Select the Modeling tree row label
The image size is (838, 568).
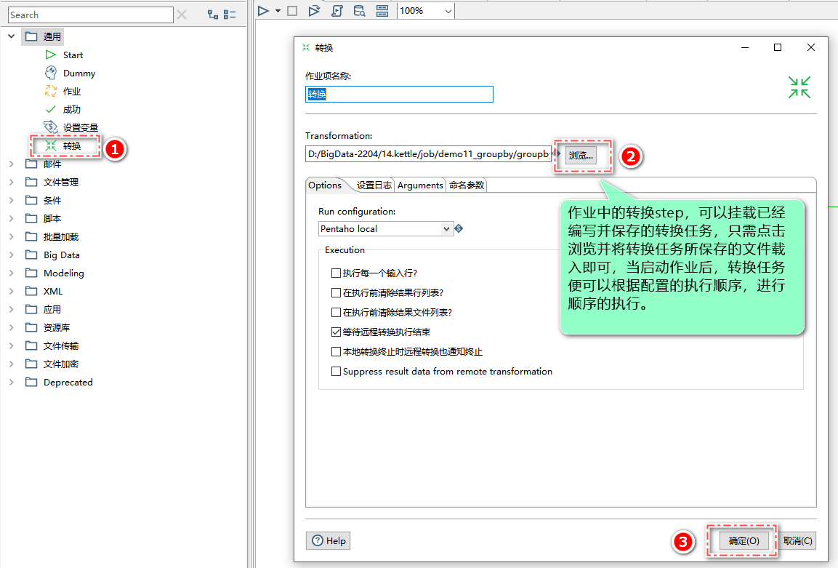(64, 273)
